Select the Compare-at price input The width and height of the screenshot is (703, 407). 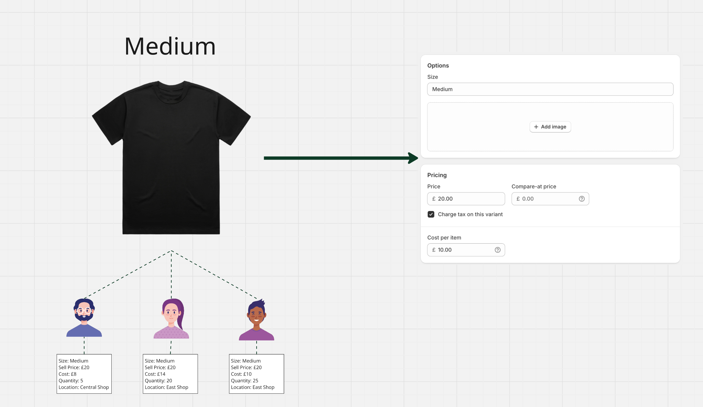545,199
